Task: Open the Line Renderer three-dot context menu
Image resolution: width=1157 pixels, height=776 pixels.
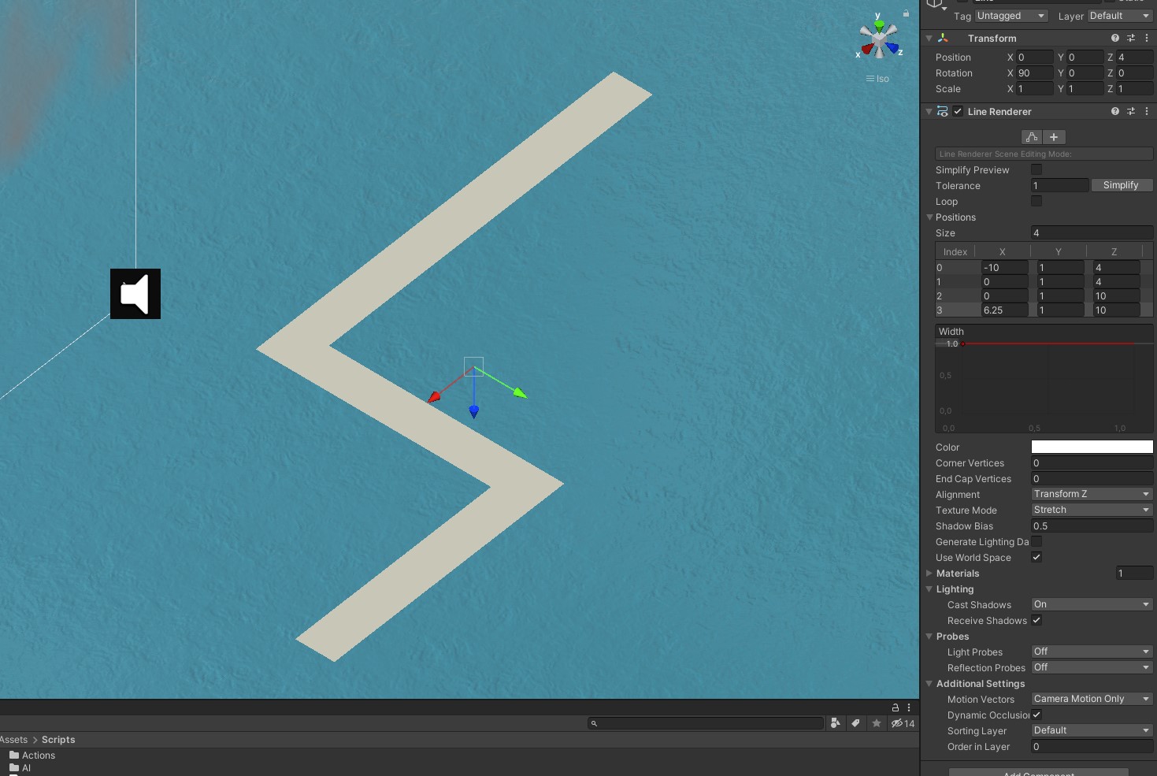Action: pyautogui.click(x=1147, y=112)
